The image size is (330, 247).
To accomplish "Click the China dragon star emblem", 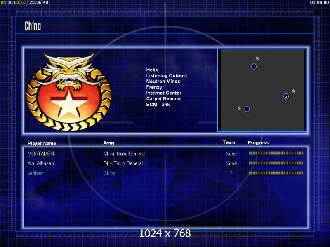I will click(69, 92).
